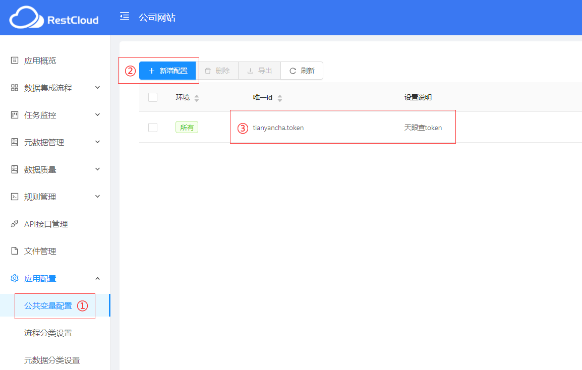Open 流程分类设置 menu item
The height and width of the screenshot is (370, 582).
(48, 333)
